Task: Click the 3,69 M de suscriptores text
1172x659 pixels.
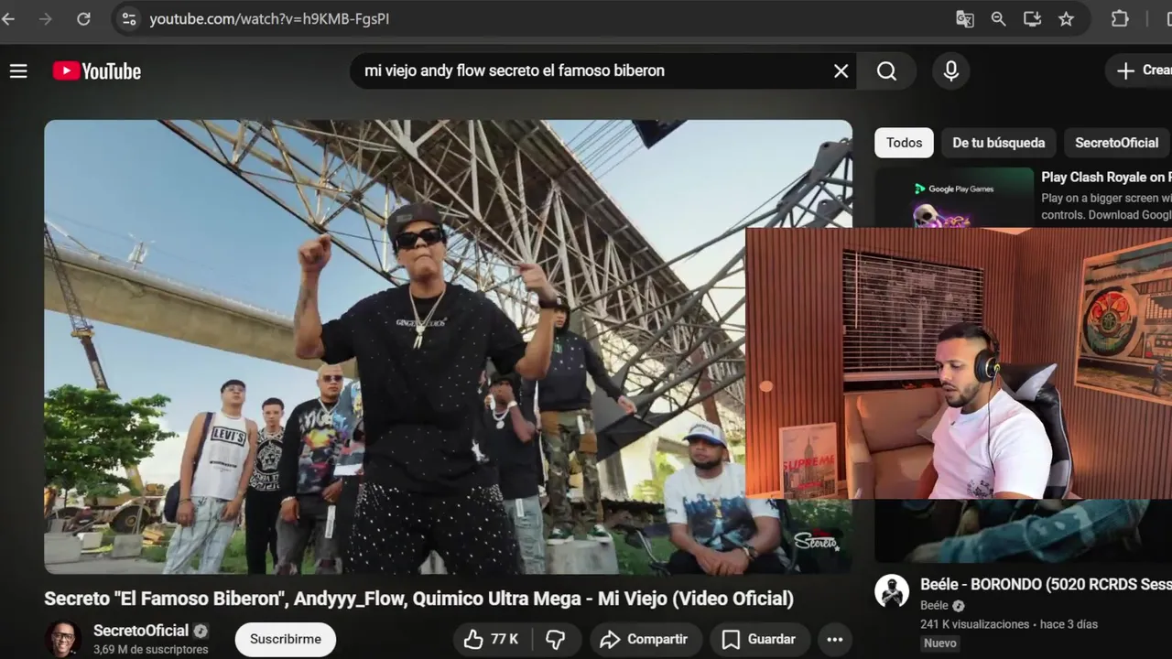Action: pos(151,650)
